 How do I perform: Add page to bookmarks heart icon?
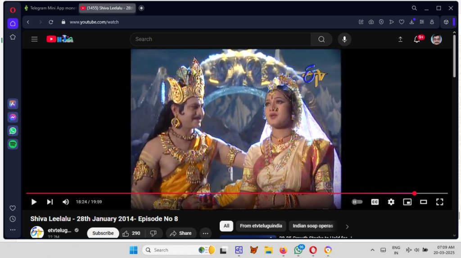[x=402, y=22]
